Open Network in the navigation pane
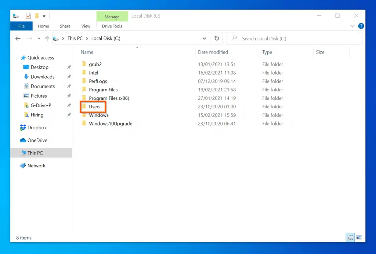This screenshot has height=254, width=376. coord(33,166)
